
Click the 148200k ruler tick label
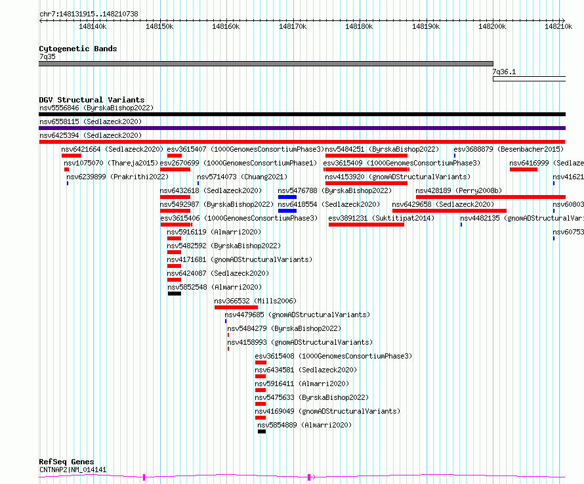coord(492,26)
